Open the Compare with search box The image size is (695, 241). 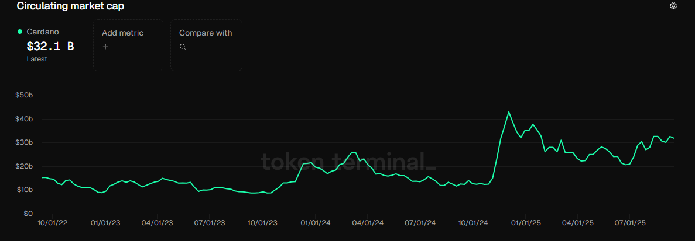(x=206, y=46)
